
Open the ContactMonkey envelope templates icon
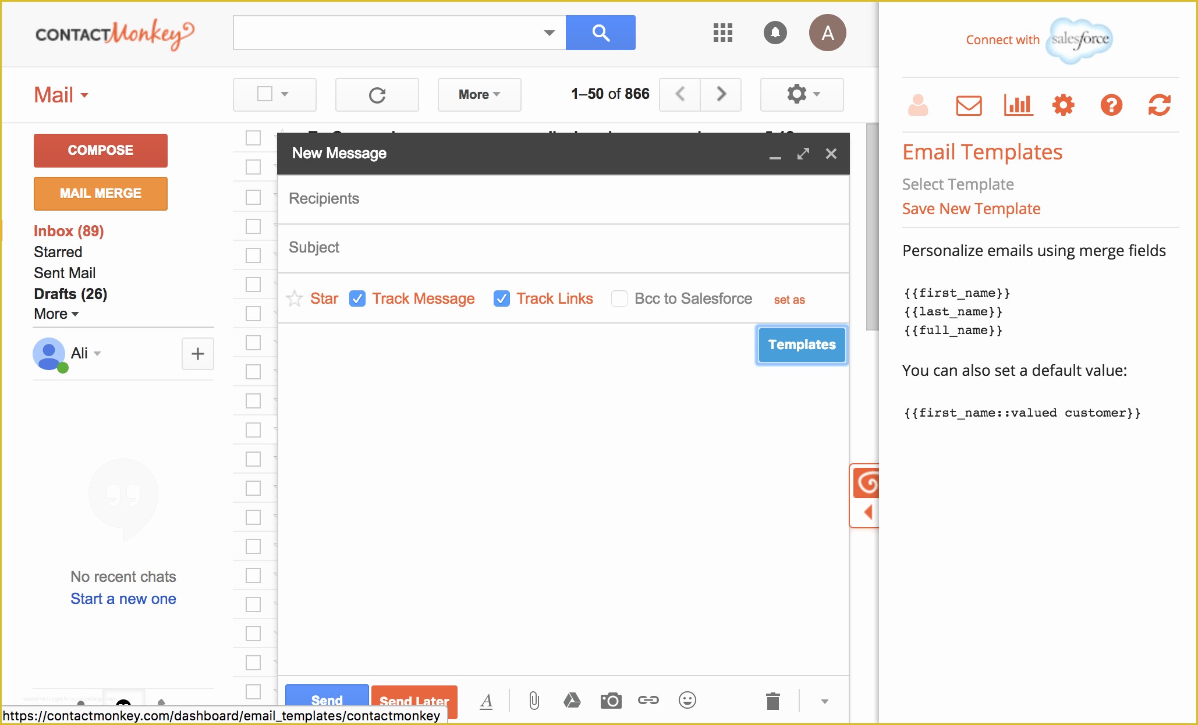[969, 105]
